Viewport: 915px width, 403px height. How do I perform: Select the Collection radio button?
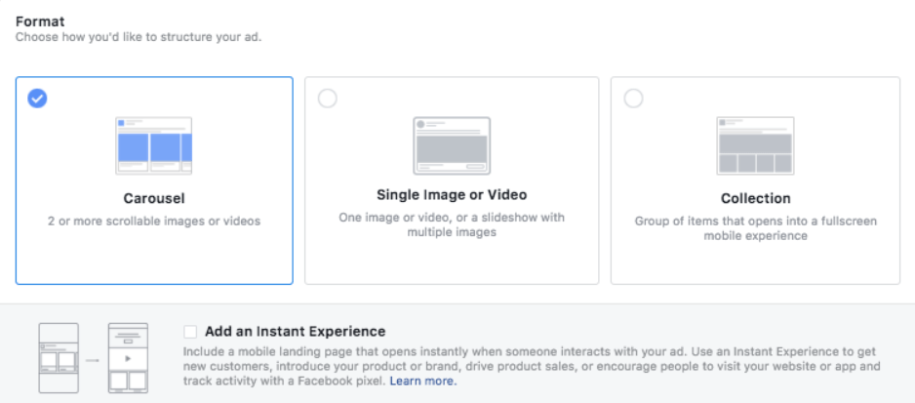coord(633,99)
